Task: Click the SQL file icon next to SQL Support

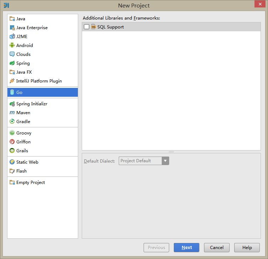Action: (93, 27)
